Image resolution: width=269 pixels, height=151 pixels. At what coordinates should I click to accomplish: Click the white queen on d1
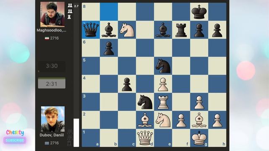coord(145,138)
